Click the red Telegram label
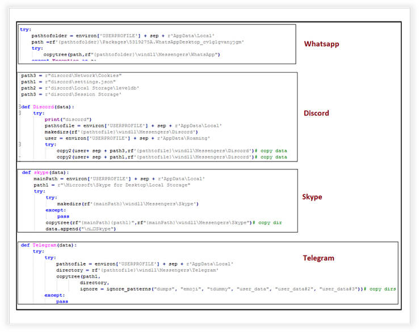This screenshot has width=419, height=332. (x=319, y=258)
